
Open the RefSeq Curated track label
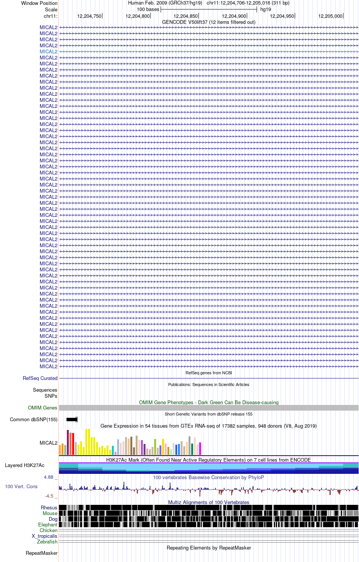pyautogui.click(x=40, y=378)
